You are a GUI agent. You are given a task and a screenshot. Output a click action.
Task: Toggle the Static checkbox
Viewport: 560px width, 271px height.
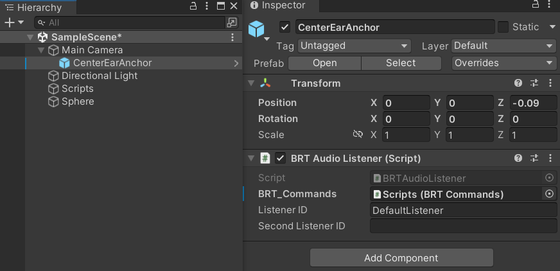503,27
